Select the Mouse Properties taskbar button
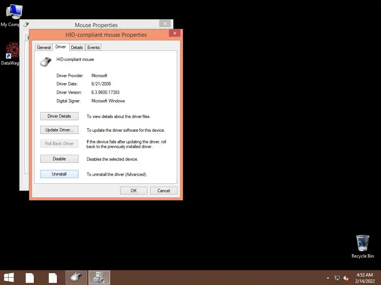This screenshot has height=285, width=381. (76, 278)
